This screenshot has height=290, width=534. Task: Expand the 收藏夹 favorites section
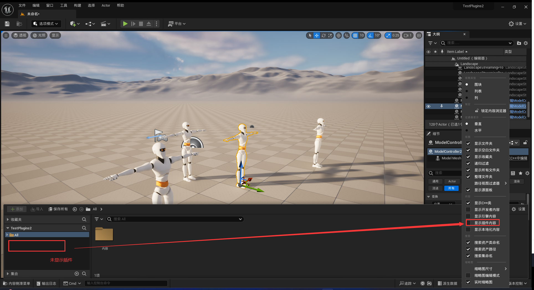pos(8,219)
